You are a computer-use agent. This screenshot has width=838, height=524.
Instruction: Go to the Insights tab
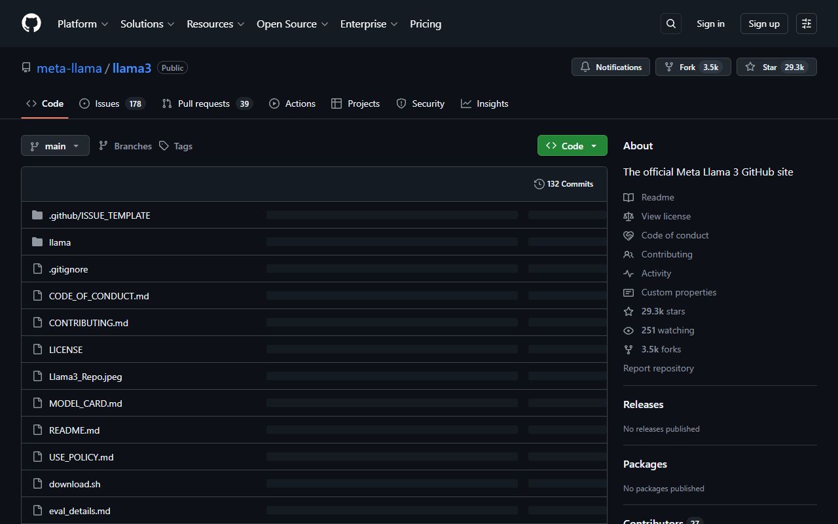click(484, 103)
